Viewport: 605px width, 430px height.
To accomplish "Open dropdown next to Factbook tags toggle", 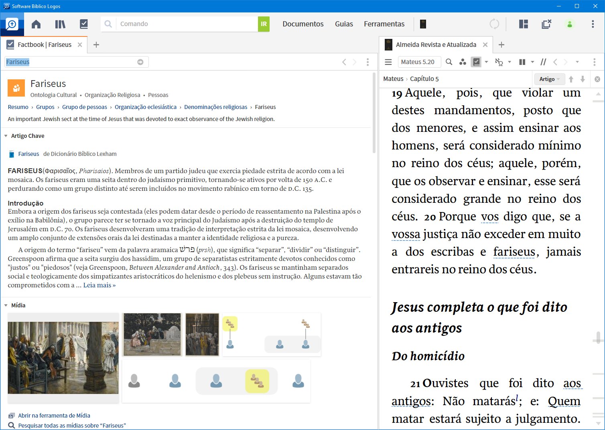I will coord(486,62).
